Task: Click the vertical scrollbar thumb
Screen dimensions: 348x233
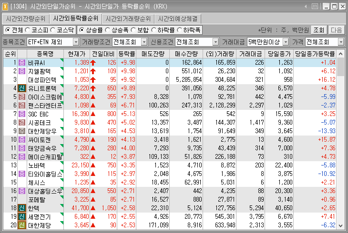Action: point(341,67)
